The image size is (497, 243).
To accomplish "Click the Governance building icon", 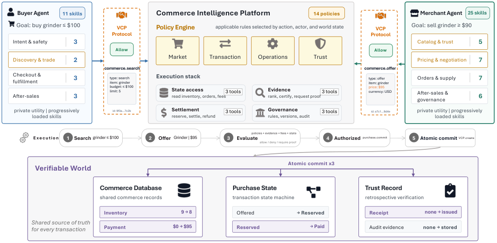I will pyautogui.click(x=260, y=113).
